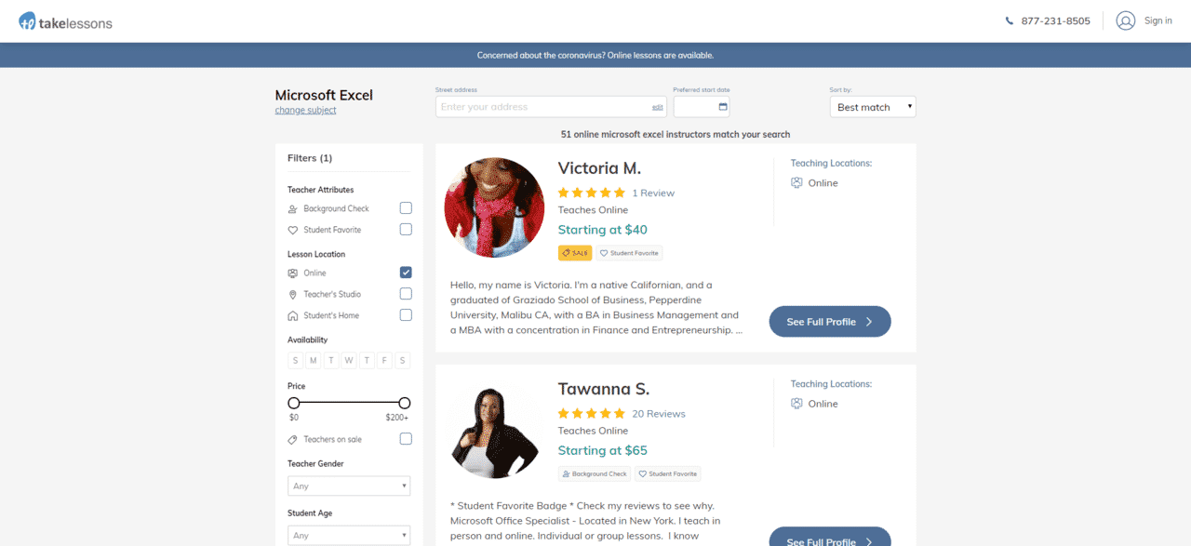The height and width of the screenshot is (546, 1191).
Task: Click the preferred start date field
Action: [x=702, y=107]
